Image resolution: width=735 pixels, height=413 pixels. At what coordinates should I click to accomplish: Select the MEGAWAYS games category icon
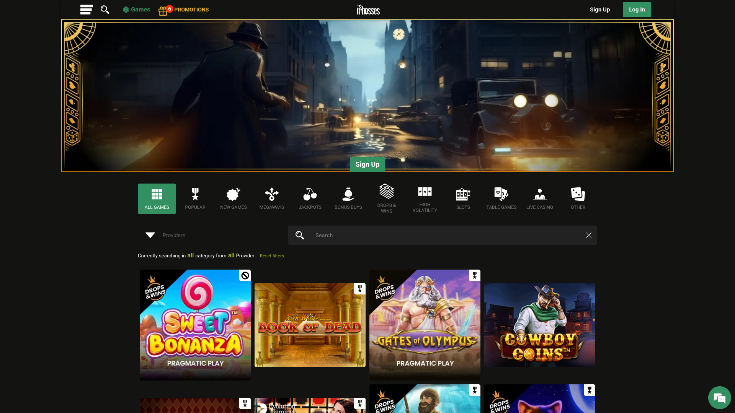(271, 198)
